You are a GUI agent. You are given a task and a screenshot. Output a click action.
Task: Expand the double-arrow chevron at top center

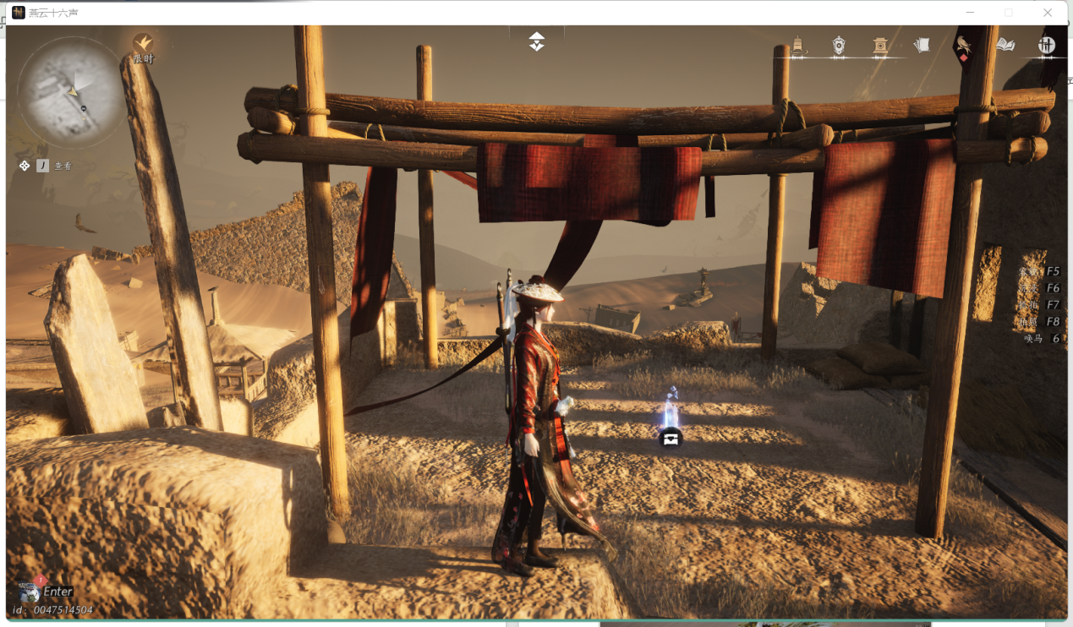tap(537, 41)
